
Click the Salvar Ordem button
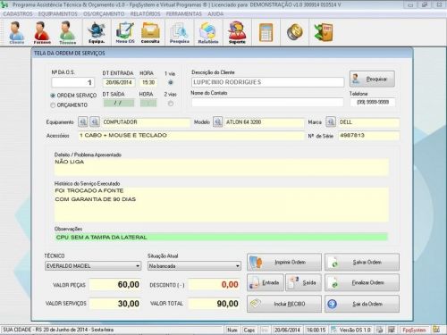click(362, 263)
